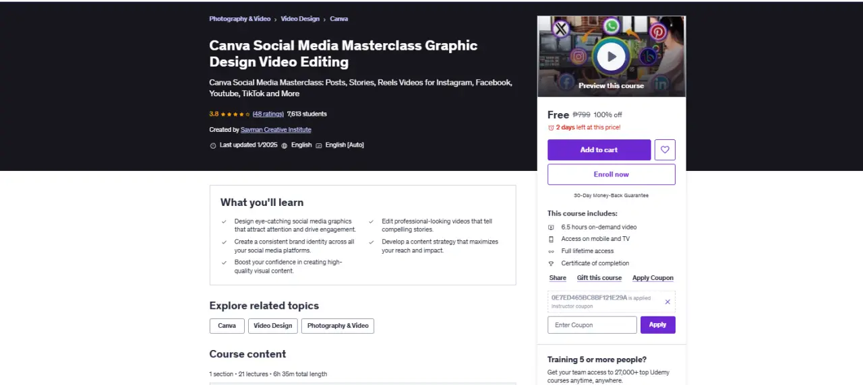Click the WhatsApp logo in preview thumbnail
Image resolution: width=863 pixels, height=385 pixels.
(x=612, y=26)
